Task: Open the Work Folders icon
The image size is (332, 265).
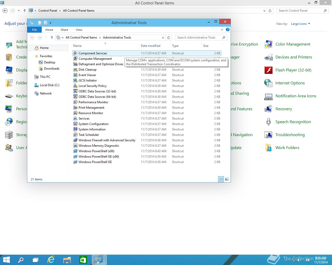Action: (268, 148)
